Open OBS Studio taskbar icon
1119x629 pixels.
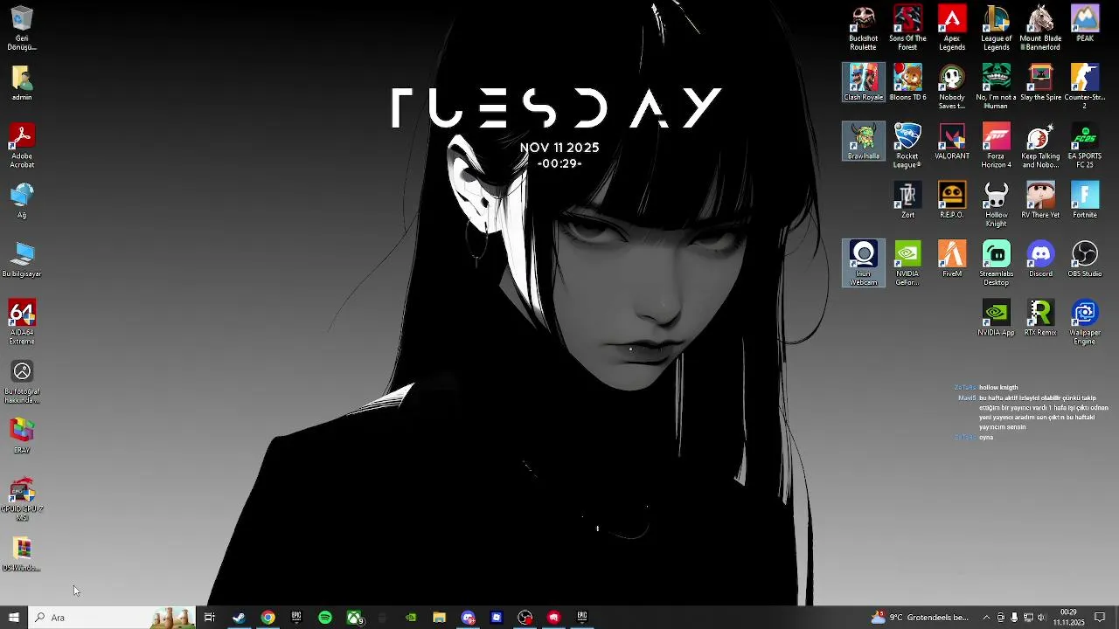coord(525,618)
